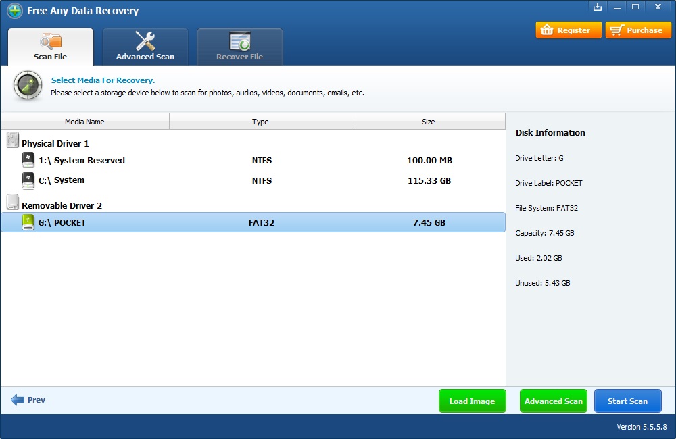Image resolution: width=676 pixels, height=439 pixels.
Task: Go back using the Prev button
Action: pyautogui.click(x=28, y=400)
